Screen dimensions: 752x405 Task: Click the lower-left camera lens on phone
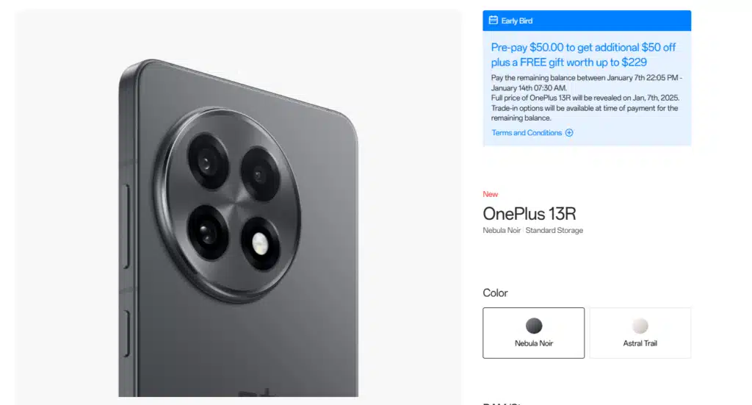[207, 233]
